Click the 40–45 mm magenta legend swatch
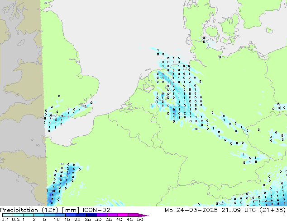This screenshot has width=287, height=221. [x=123, y=215]
